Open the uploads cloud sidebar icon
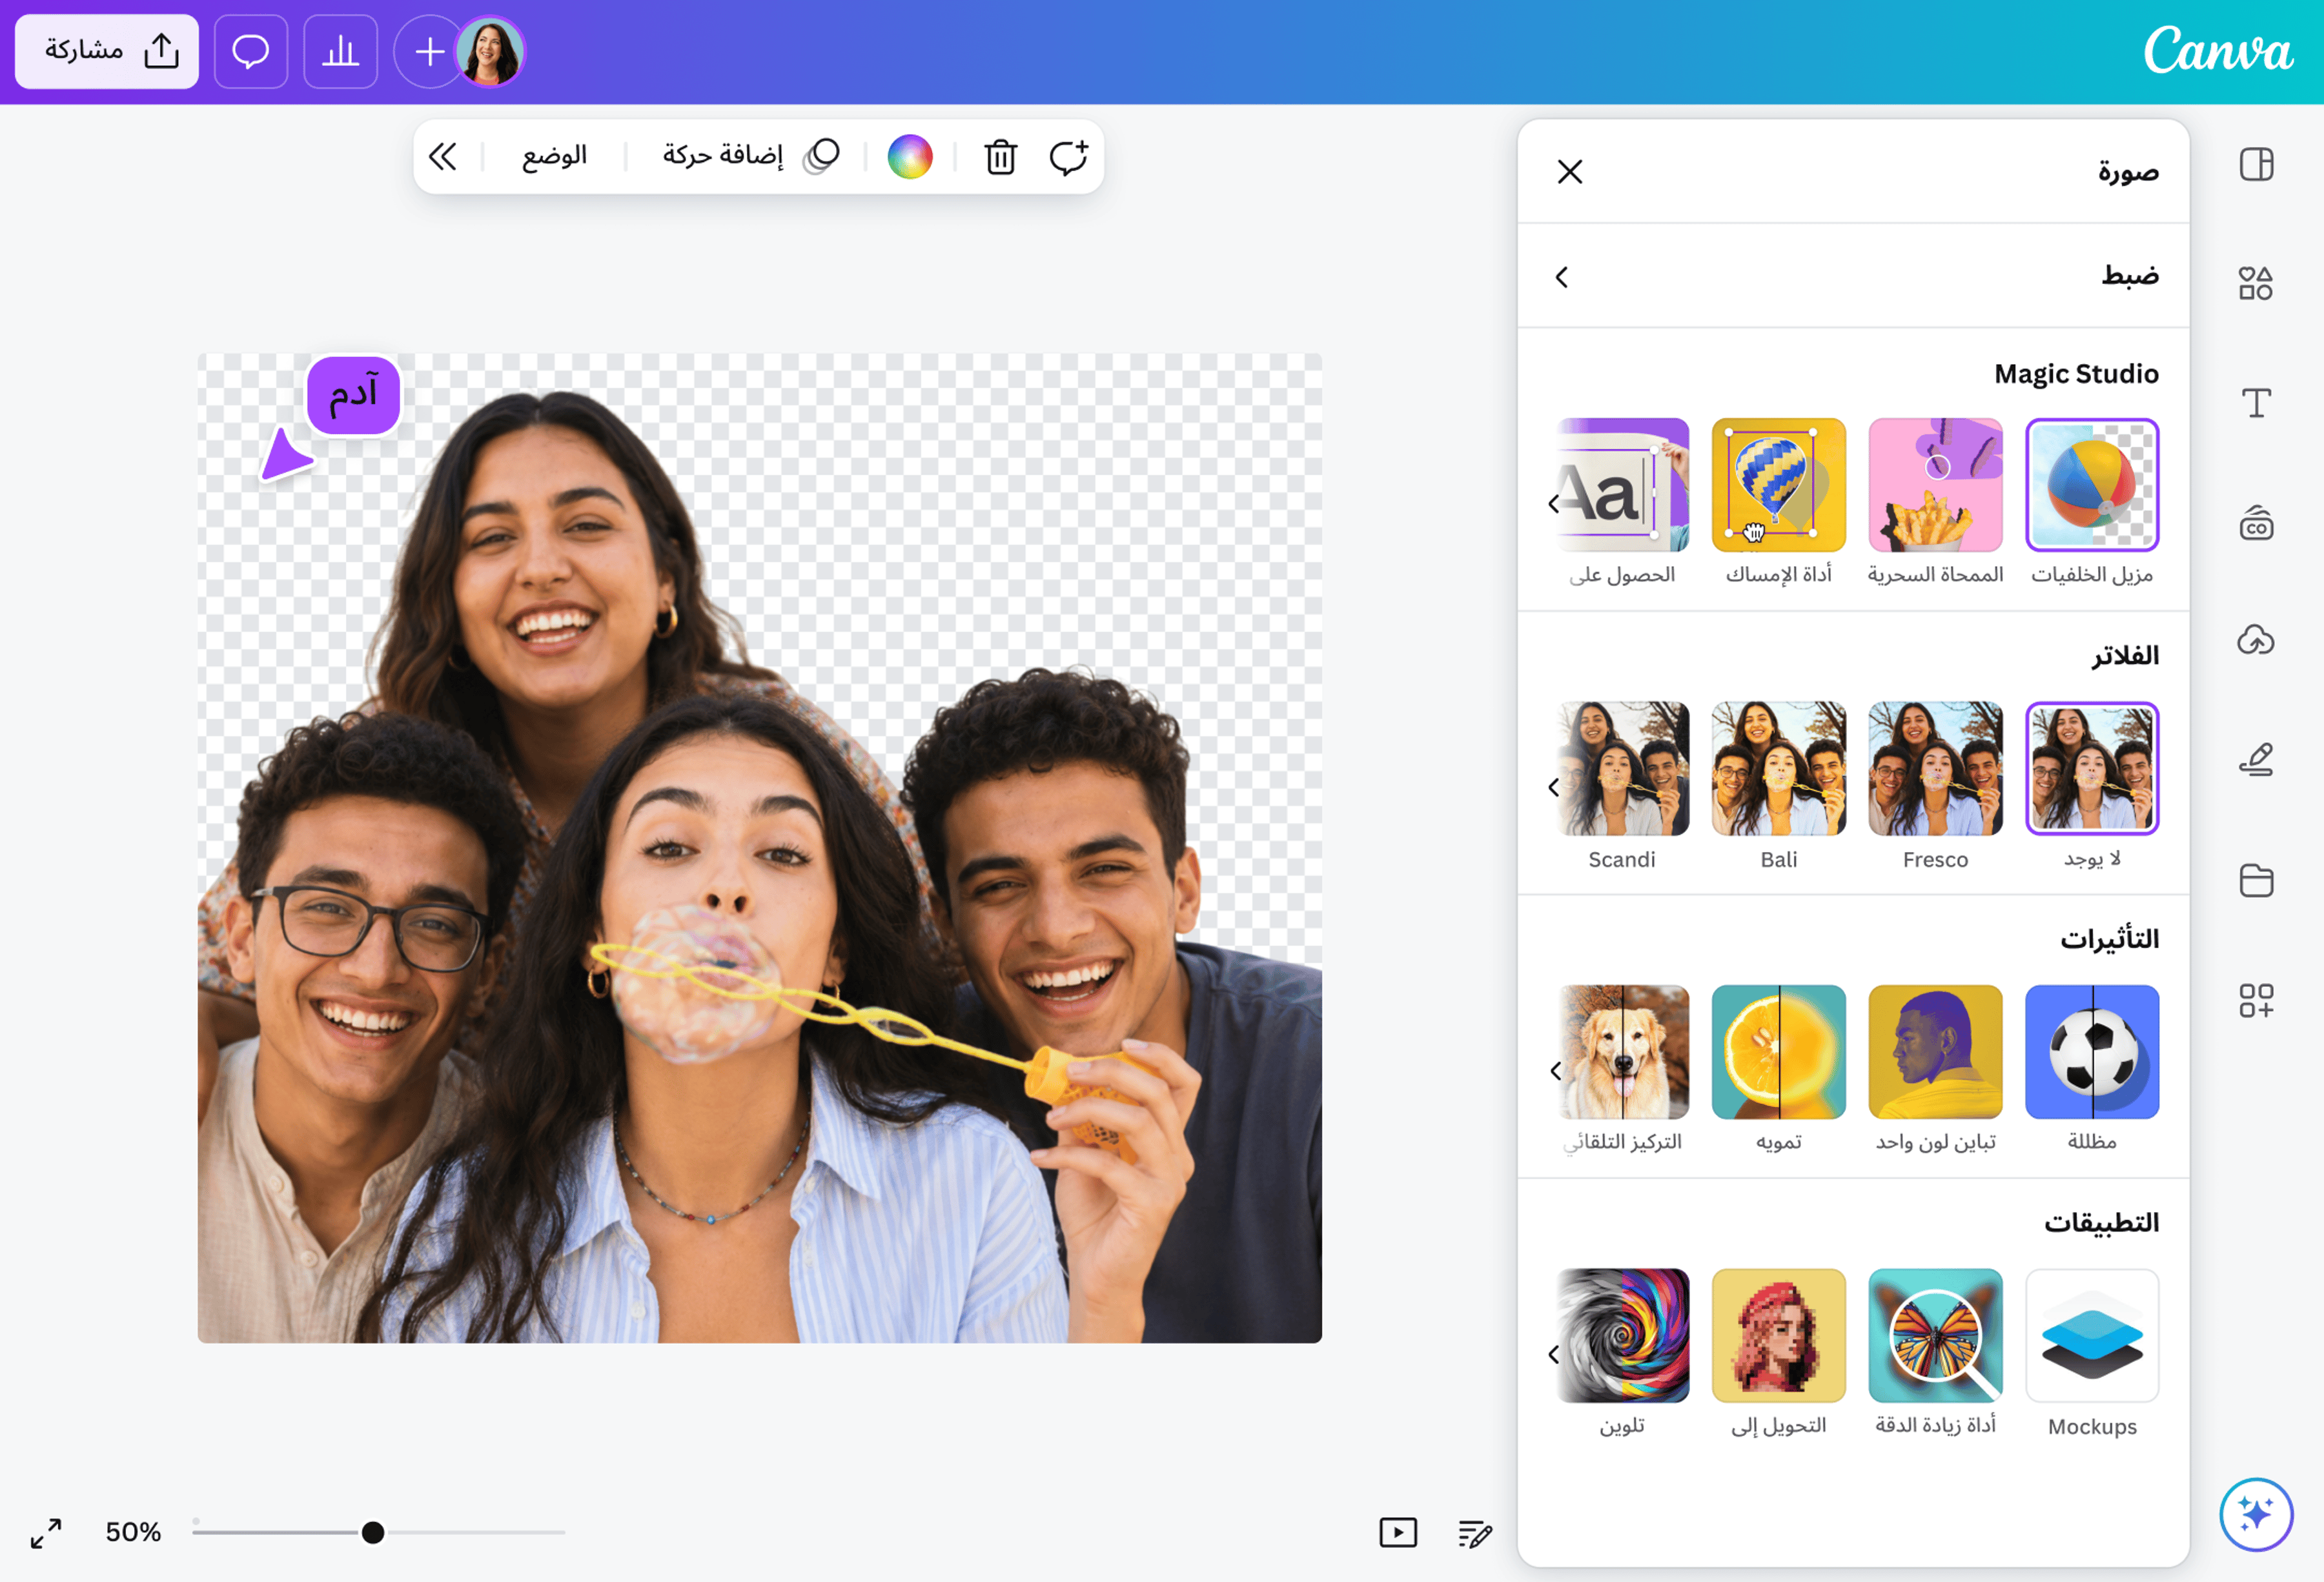The width and height of the screenshot is (2324, 1582). [x=2256, y=640]
